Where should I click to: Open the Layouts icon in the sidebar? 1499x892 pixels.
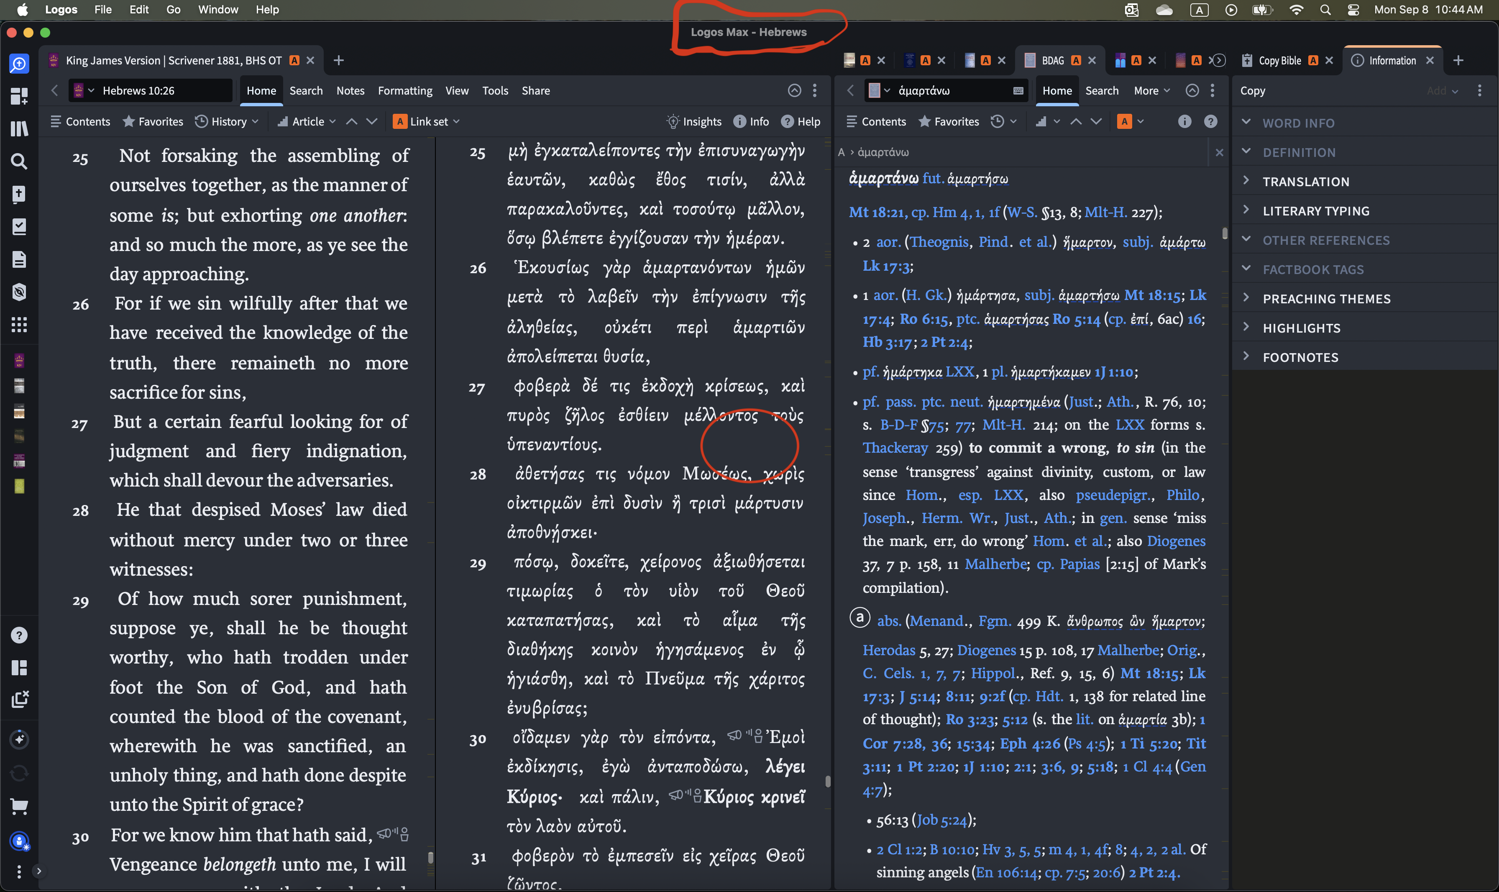[x=19, y=668]
